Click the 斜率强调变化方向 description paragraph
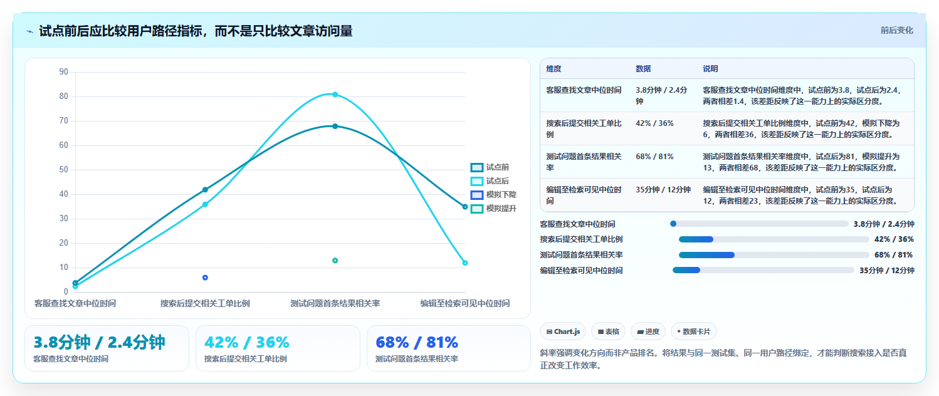The image size is (939, 396). (723, 359)
